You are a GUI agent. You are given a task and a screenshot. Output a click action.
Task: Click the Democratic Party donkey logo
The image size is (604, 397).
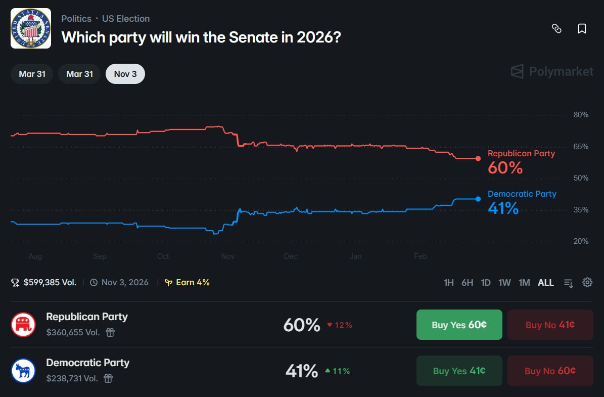(23, 370)
